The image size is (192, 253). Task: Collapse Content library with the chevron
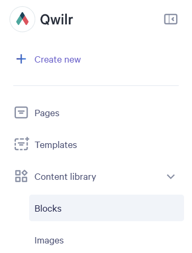tap(171, 177)
